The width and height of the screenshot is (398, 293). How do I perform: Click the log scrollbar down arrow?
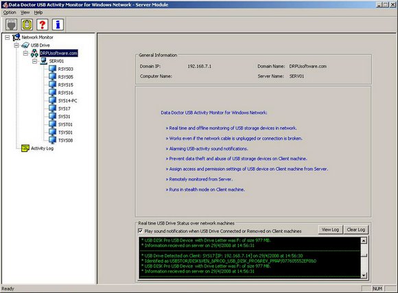364,275
